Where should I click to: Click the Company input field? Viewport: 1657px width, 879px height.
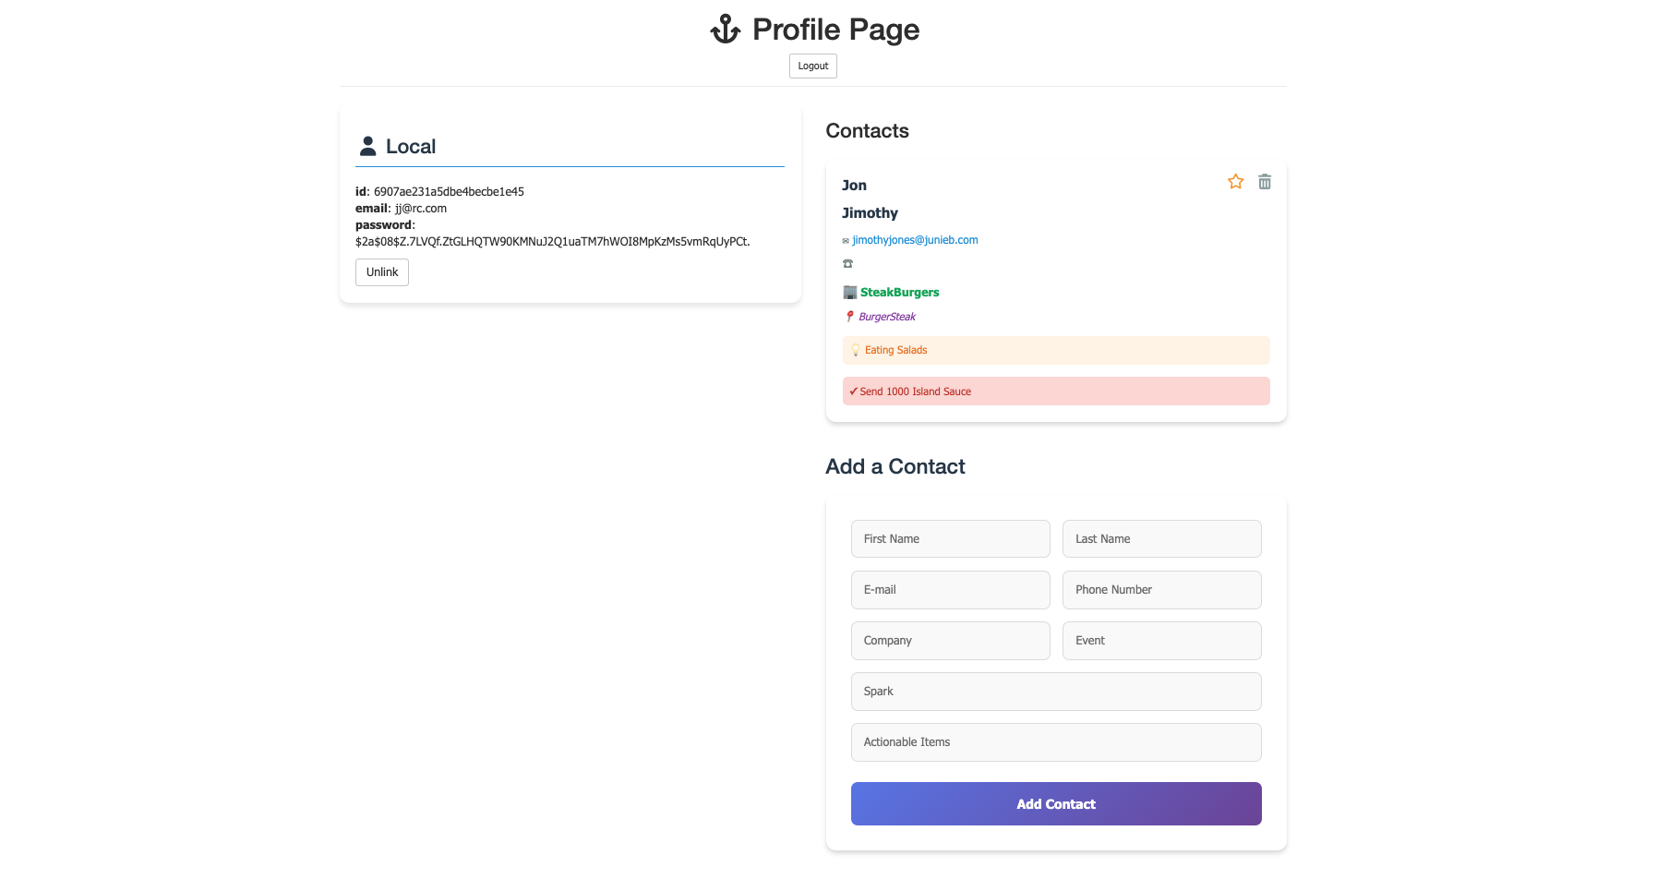click(x=950, y=640)
